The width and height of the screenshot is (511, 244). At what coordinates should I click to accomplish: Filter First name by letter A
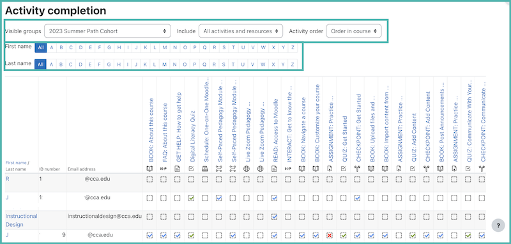tap(51, 47)
